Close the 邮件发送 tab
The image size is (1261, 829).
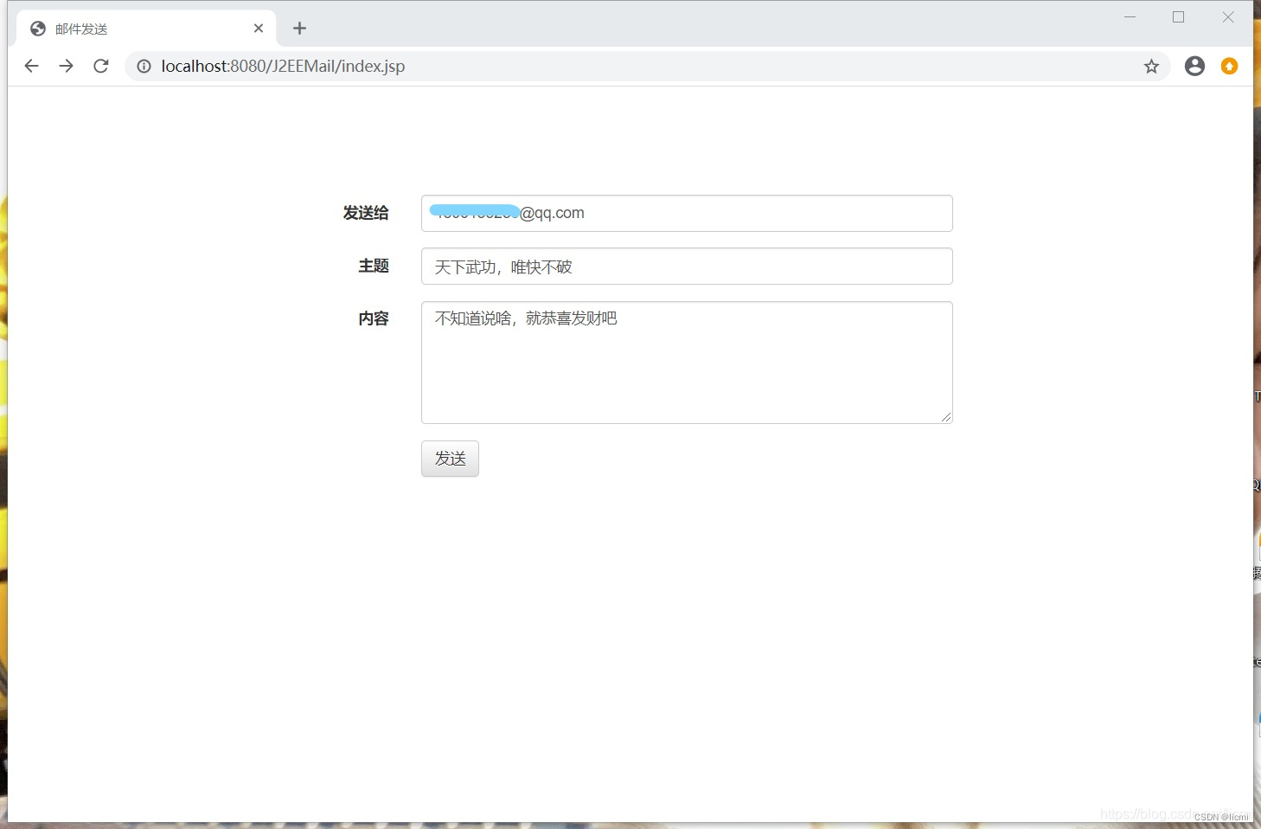(259, 28)
